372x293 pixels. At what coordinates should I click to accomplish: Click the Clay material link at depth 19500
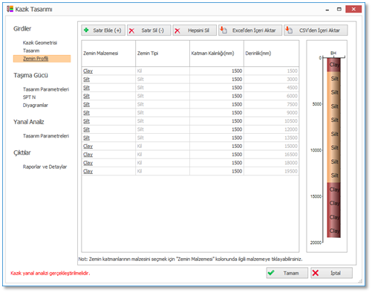point(88,171)
